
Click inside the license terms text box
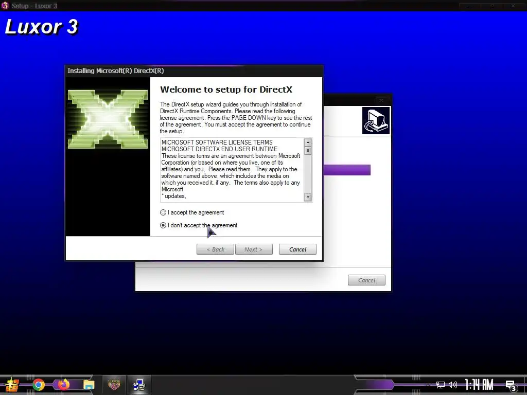[x=232, y=170]
